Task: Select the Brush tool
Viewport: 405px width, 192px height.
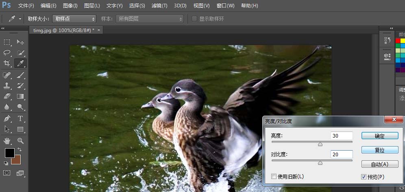Action: click(20, 75)
